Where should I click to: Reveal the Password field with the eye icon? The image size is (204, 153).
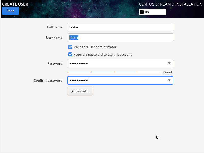169,63
